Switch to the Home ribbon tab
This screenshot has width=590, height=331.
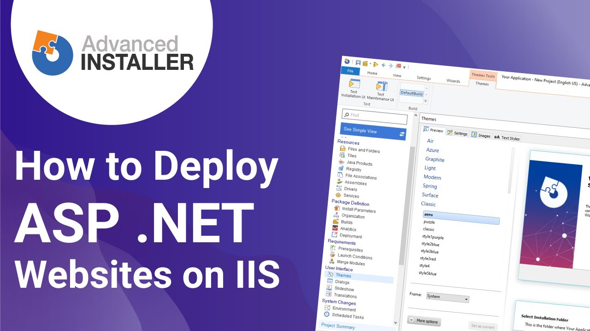[x=372, y=73]
